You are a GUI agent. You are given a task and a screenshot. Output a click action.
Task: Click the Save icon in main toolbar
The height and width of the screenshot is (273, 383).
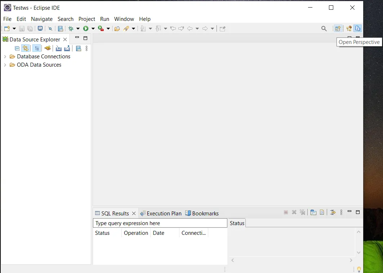pos(22,28)
